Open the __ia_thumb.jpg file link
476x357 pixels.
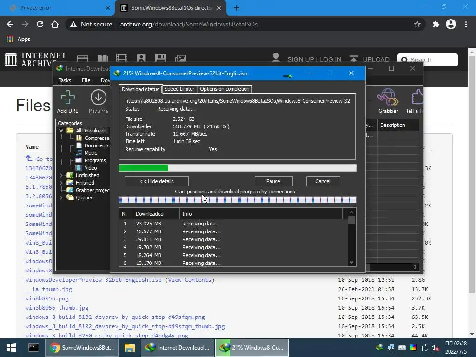click(x=48, y=289)
